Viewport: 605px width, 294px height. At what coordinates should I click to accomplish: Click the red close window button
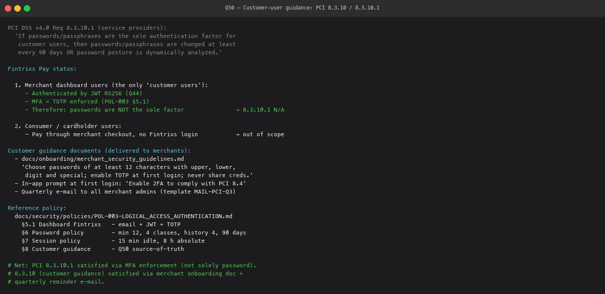click(8, 8)
